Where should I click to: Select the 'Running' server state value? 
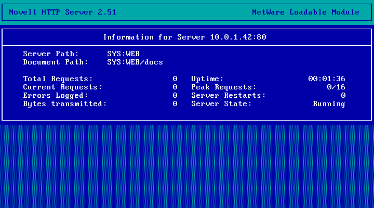tap(329, 104)
